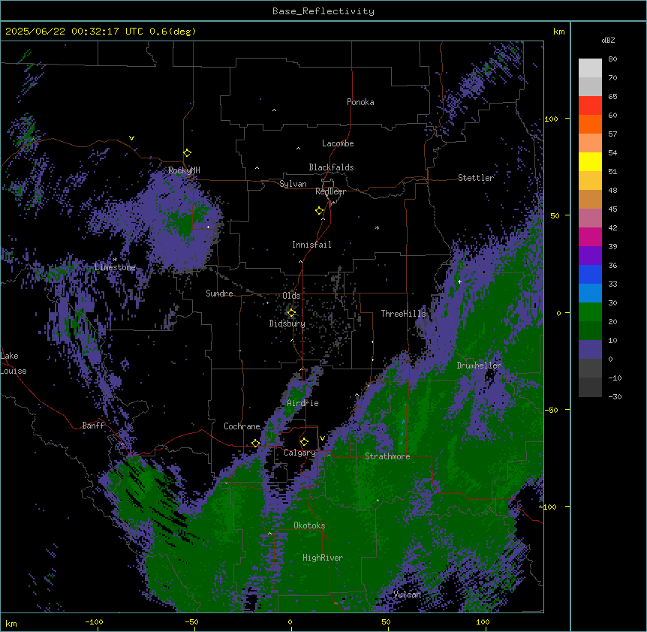Viewport: 647px width, 632px height.
Task: Click the Didsbury town label
Action: pyautogui.click(x=287, y=324)
